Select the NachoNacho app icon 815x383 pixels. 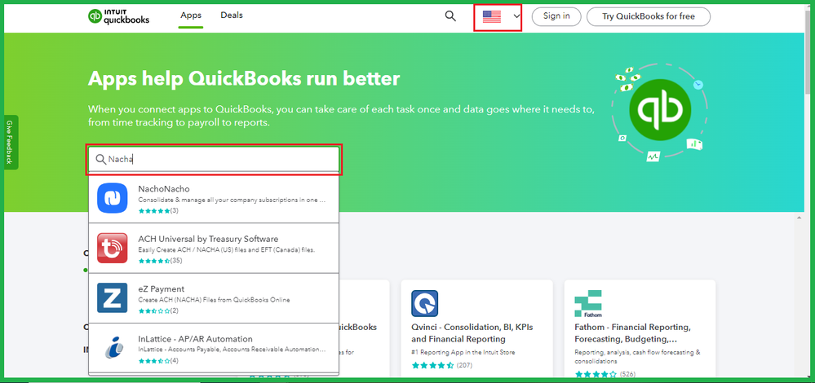[113, 198]
